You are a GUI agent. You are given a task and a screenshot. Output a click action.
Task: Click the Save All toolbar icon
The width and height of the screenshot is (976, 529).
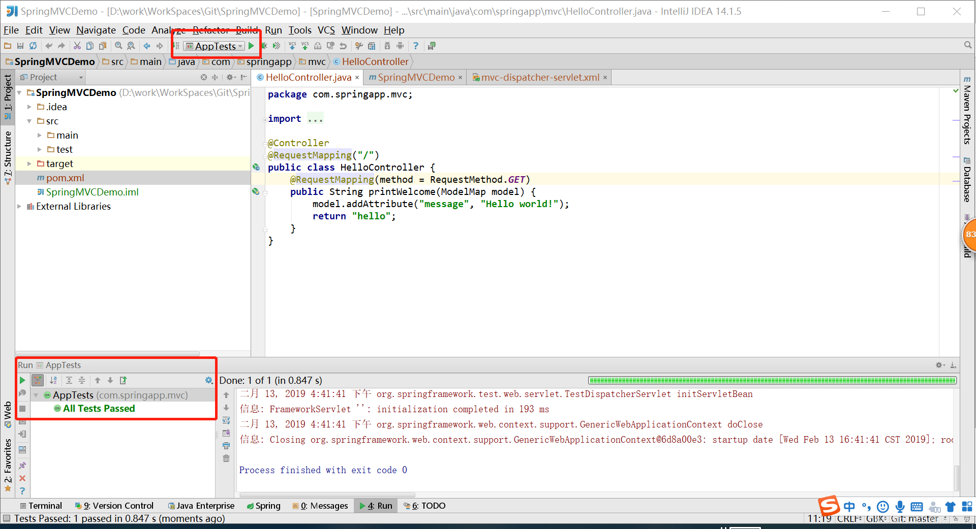pos(20,46)
